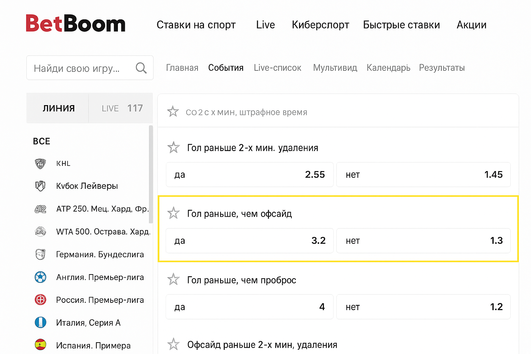Star the "Гол раньше, чем проброс" market

click(x=174, y=279)
